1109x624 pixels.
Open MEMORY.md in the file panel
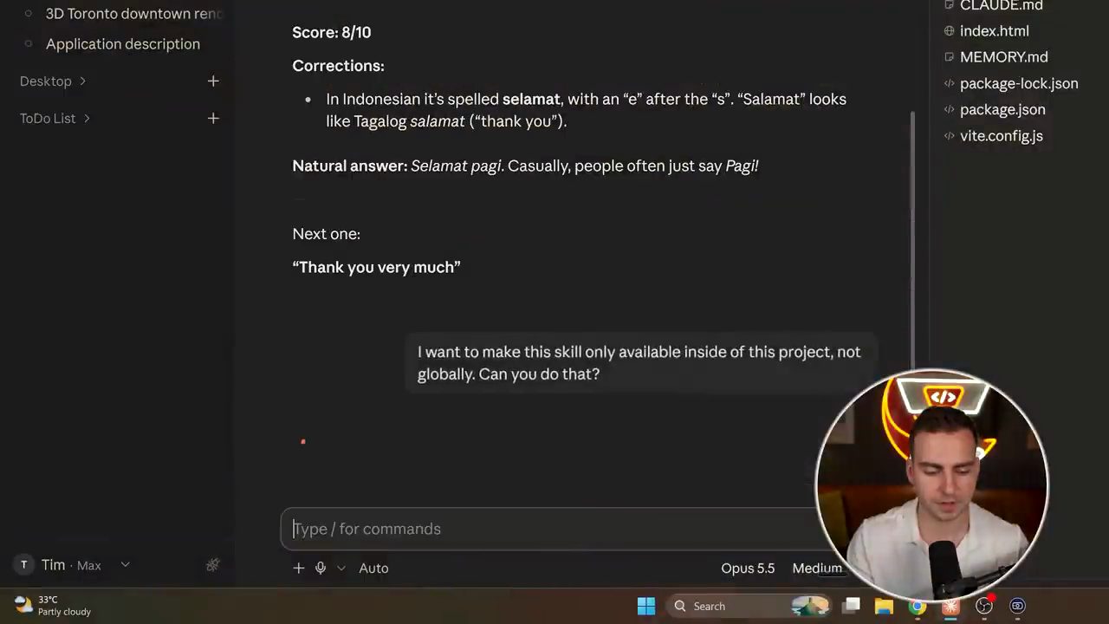[1003, 57]
